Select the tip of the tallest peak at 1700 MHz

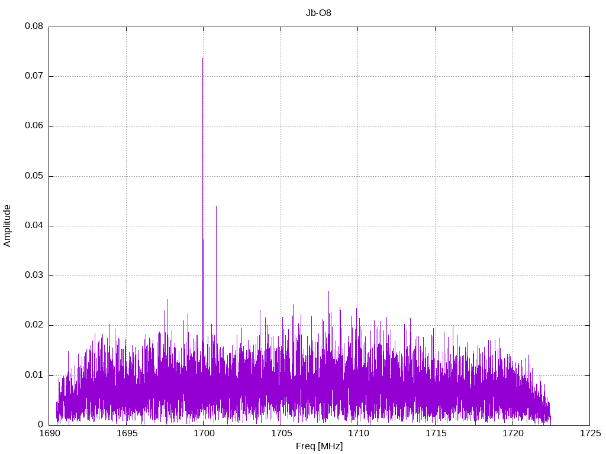tap(203, 59)
